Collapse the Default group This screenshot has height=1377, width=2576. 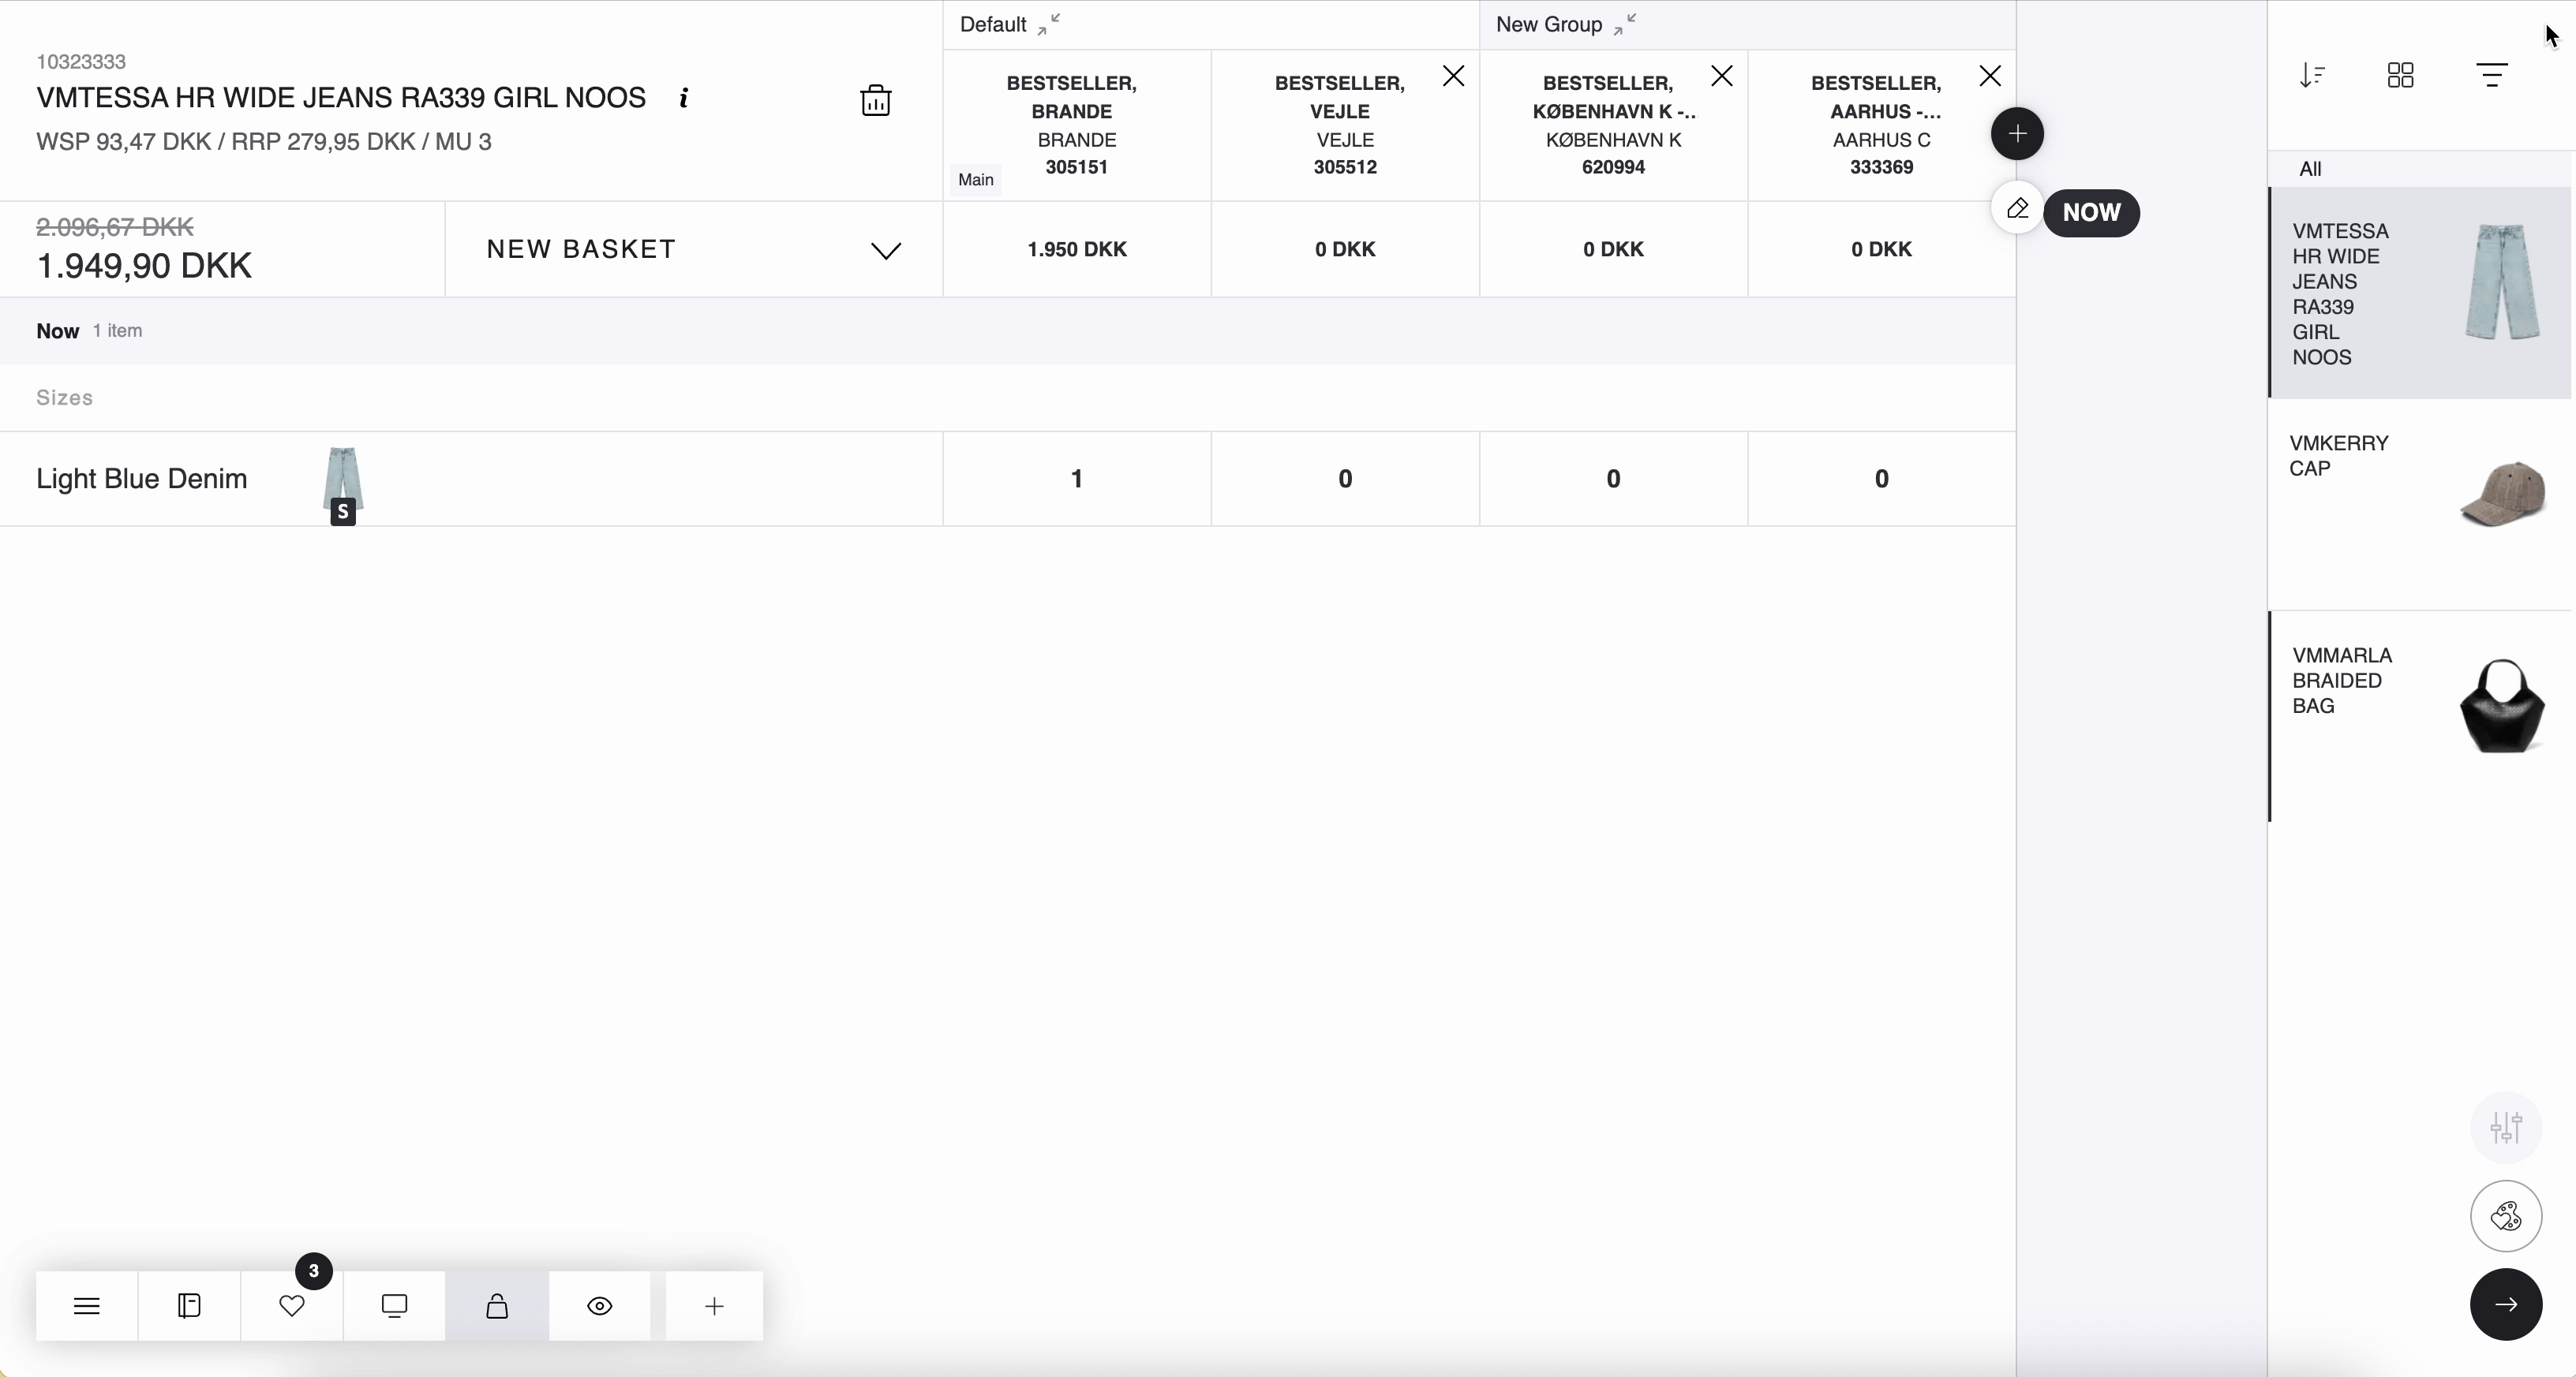coord(1048,25)
